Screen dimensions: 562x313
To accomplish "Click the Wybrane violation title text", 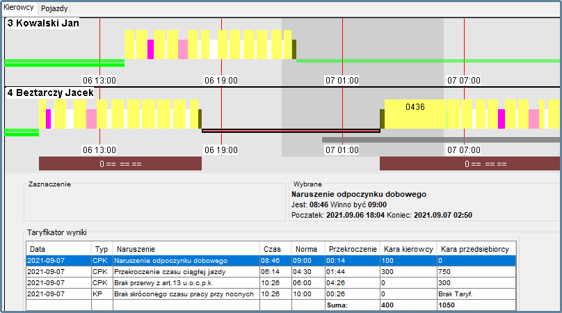I will click(x=359, y=194).
